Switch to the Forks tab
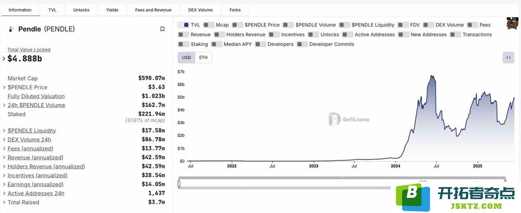This screenshot has height=213, width=521. click(235, 10)
